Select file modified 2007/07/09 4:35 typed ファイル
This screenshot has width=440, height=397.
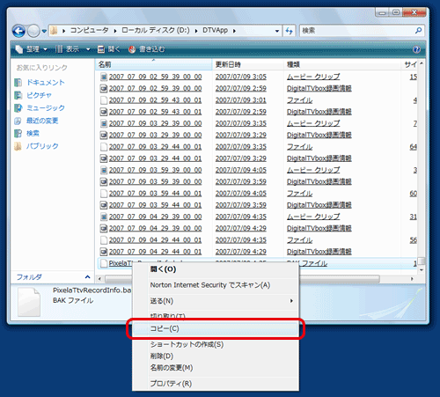(x=155, y=240)
